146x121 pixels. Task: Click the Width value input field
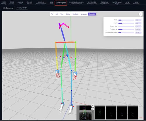coord(138,20)
